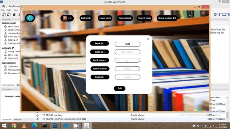
Task: Open the user profile icon
Action: (x=30, y=18)
